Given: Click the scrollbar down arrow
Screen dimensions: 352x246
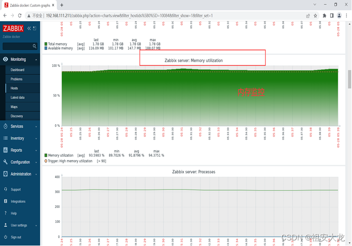Looking at the screenshot, I should [x=350, y=243].
